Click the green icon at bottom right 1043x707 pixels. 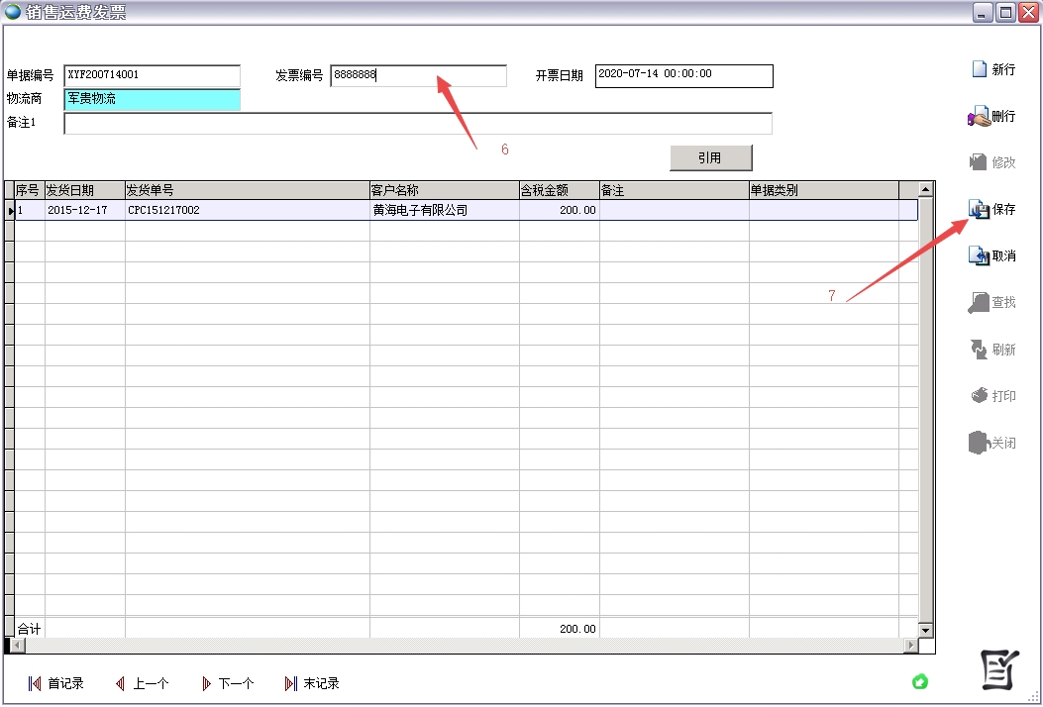point(920,681)
